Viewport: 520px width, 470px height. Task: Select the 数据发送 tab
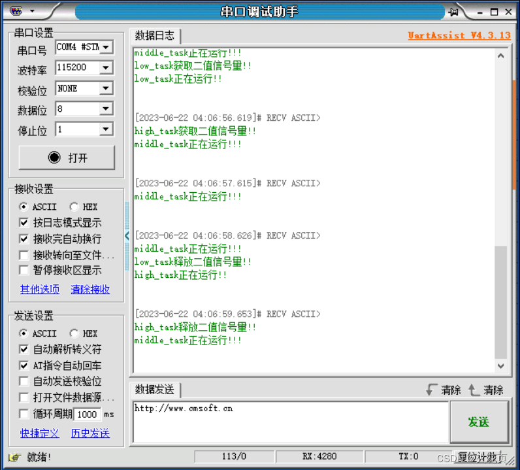(155, 390)
